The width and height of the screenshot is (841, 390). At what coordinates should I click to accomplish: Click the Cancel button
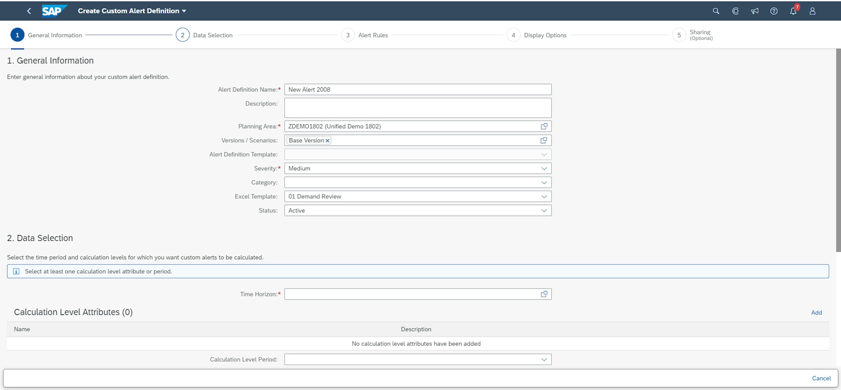821,378
